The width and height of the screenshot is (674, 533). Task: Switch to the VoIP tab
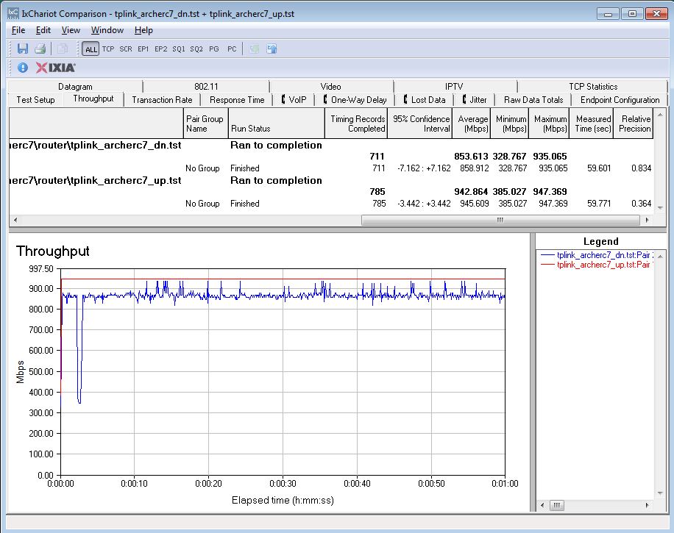[294, 100]
